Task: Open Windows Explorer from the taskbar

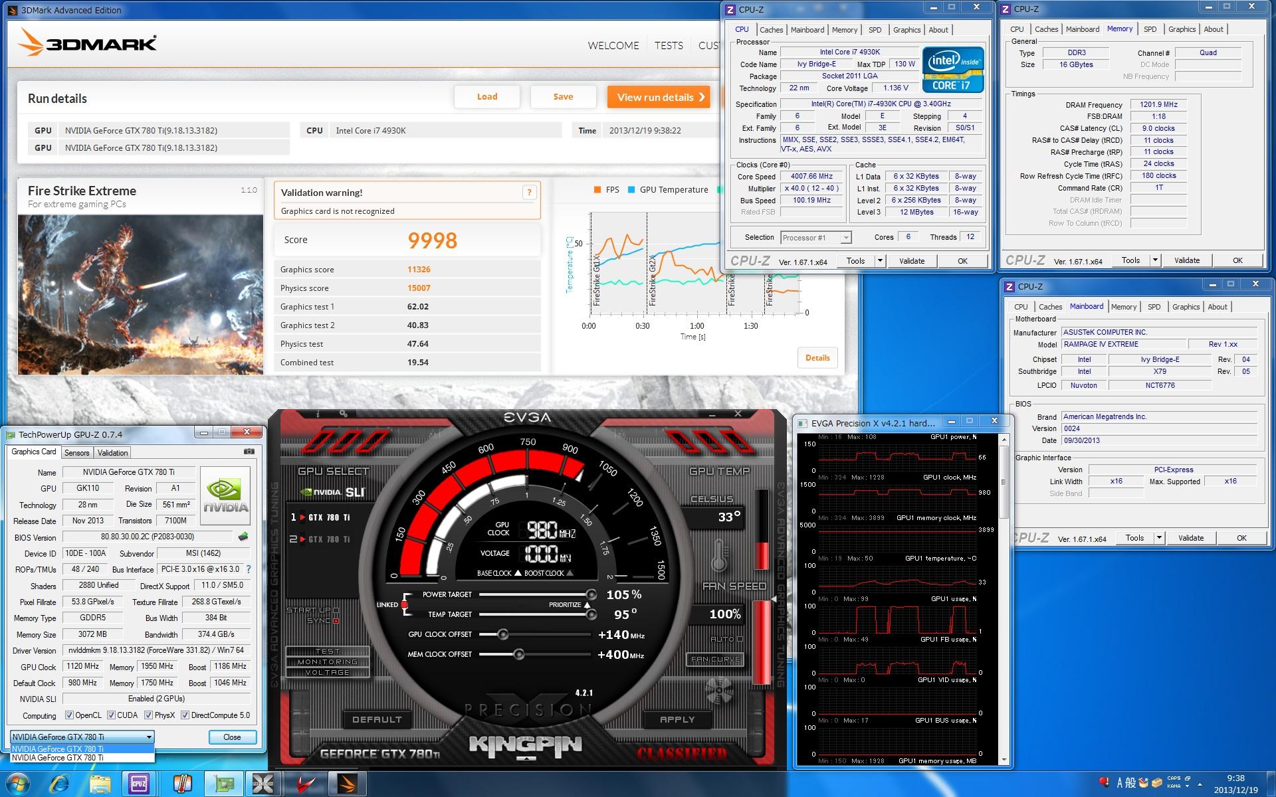Action: coord(100,784)
